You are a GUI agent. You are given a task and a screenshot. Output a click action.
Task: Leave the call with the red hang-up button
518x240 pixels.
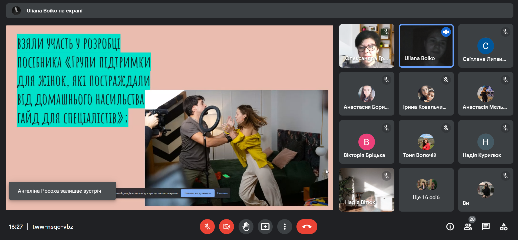pyautogui.click(x=307, y=226)
